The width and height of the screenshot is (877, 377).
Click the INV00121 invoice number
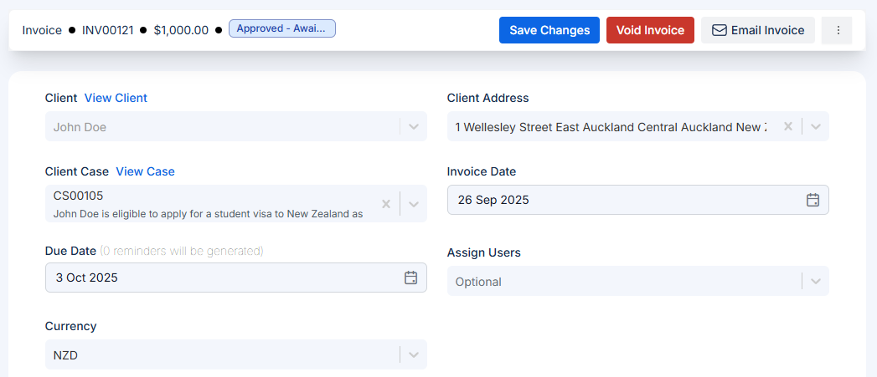[x=108, y=30]
